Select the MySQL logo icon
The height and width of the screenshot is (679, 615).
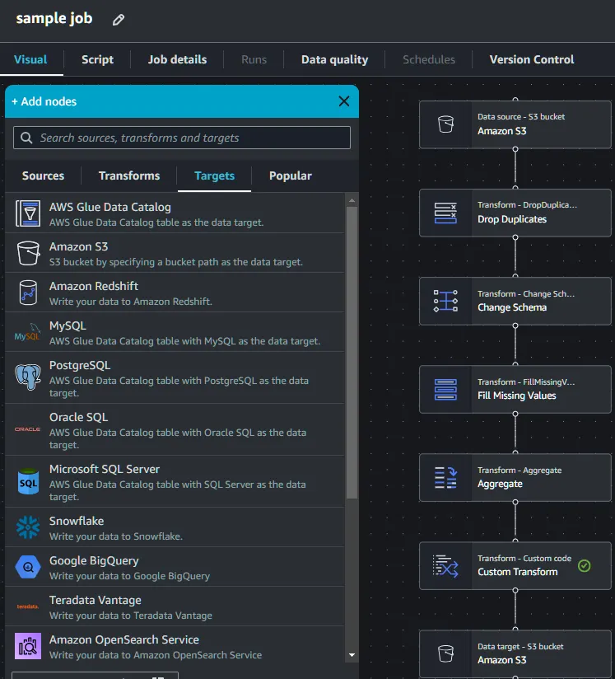(27, 332)
